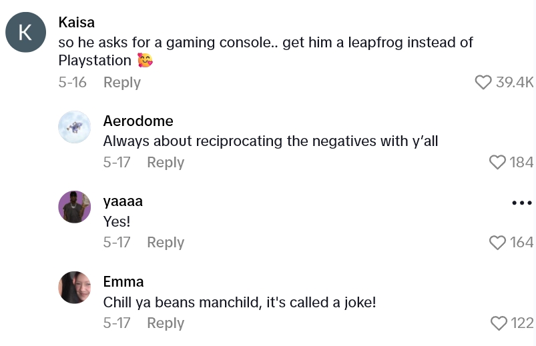Viewport: 536px width, 346px height.
Task: Open more options on yaaaa's reply
Action: [521, 203]
